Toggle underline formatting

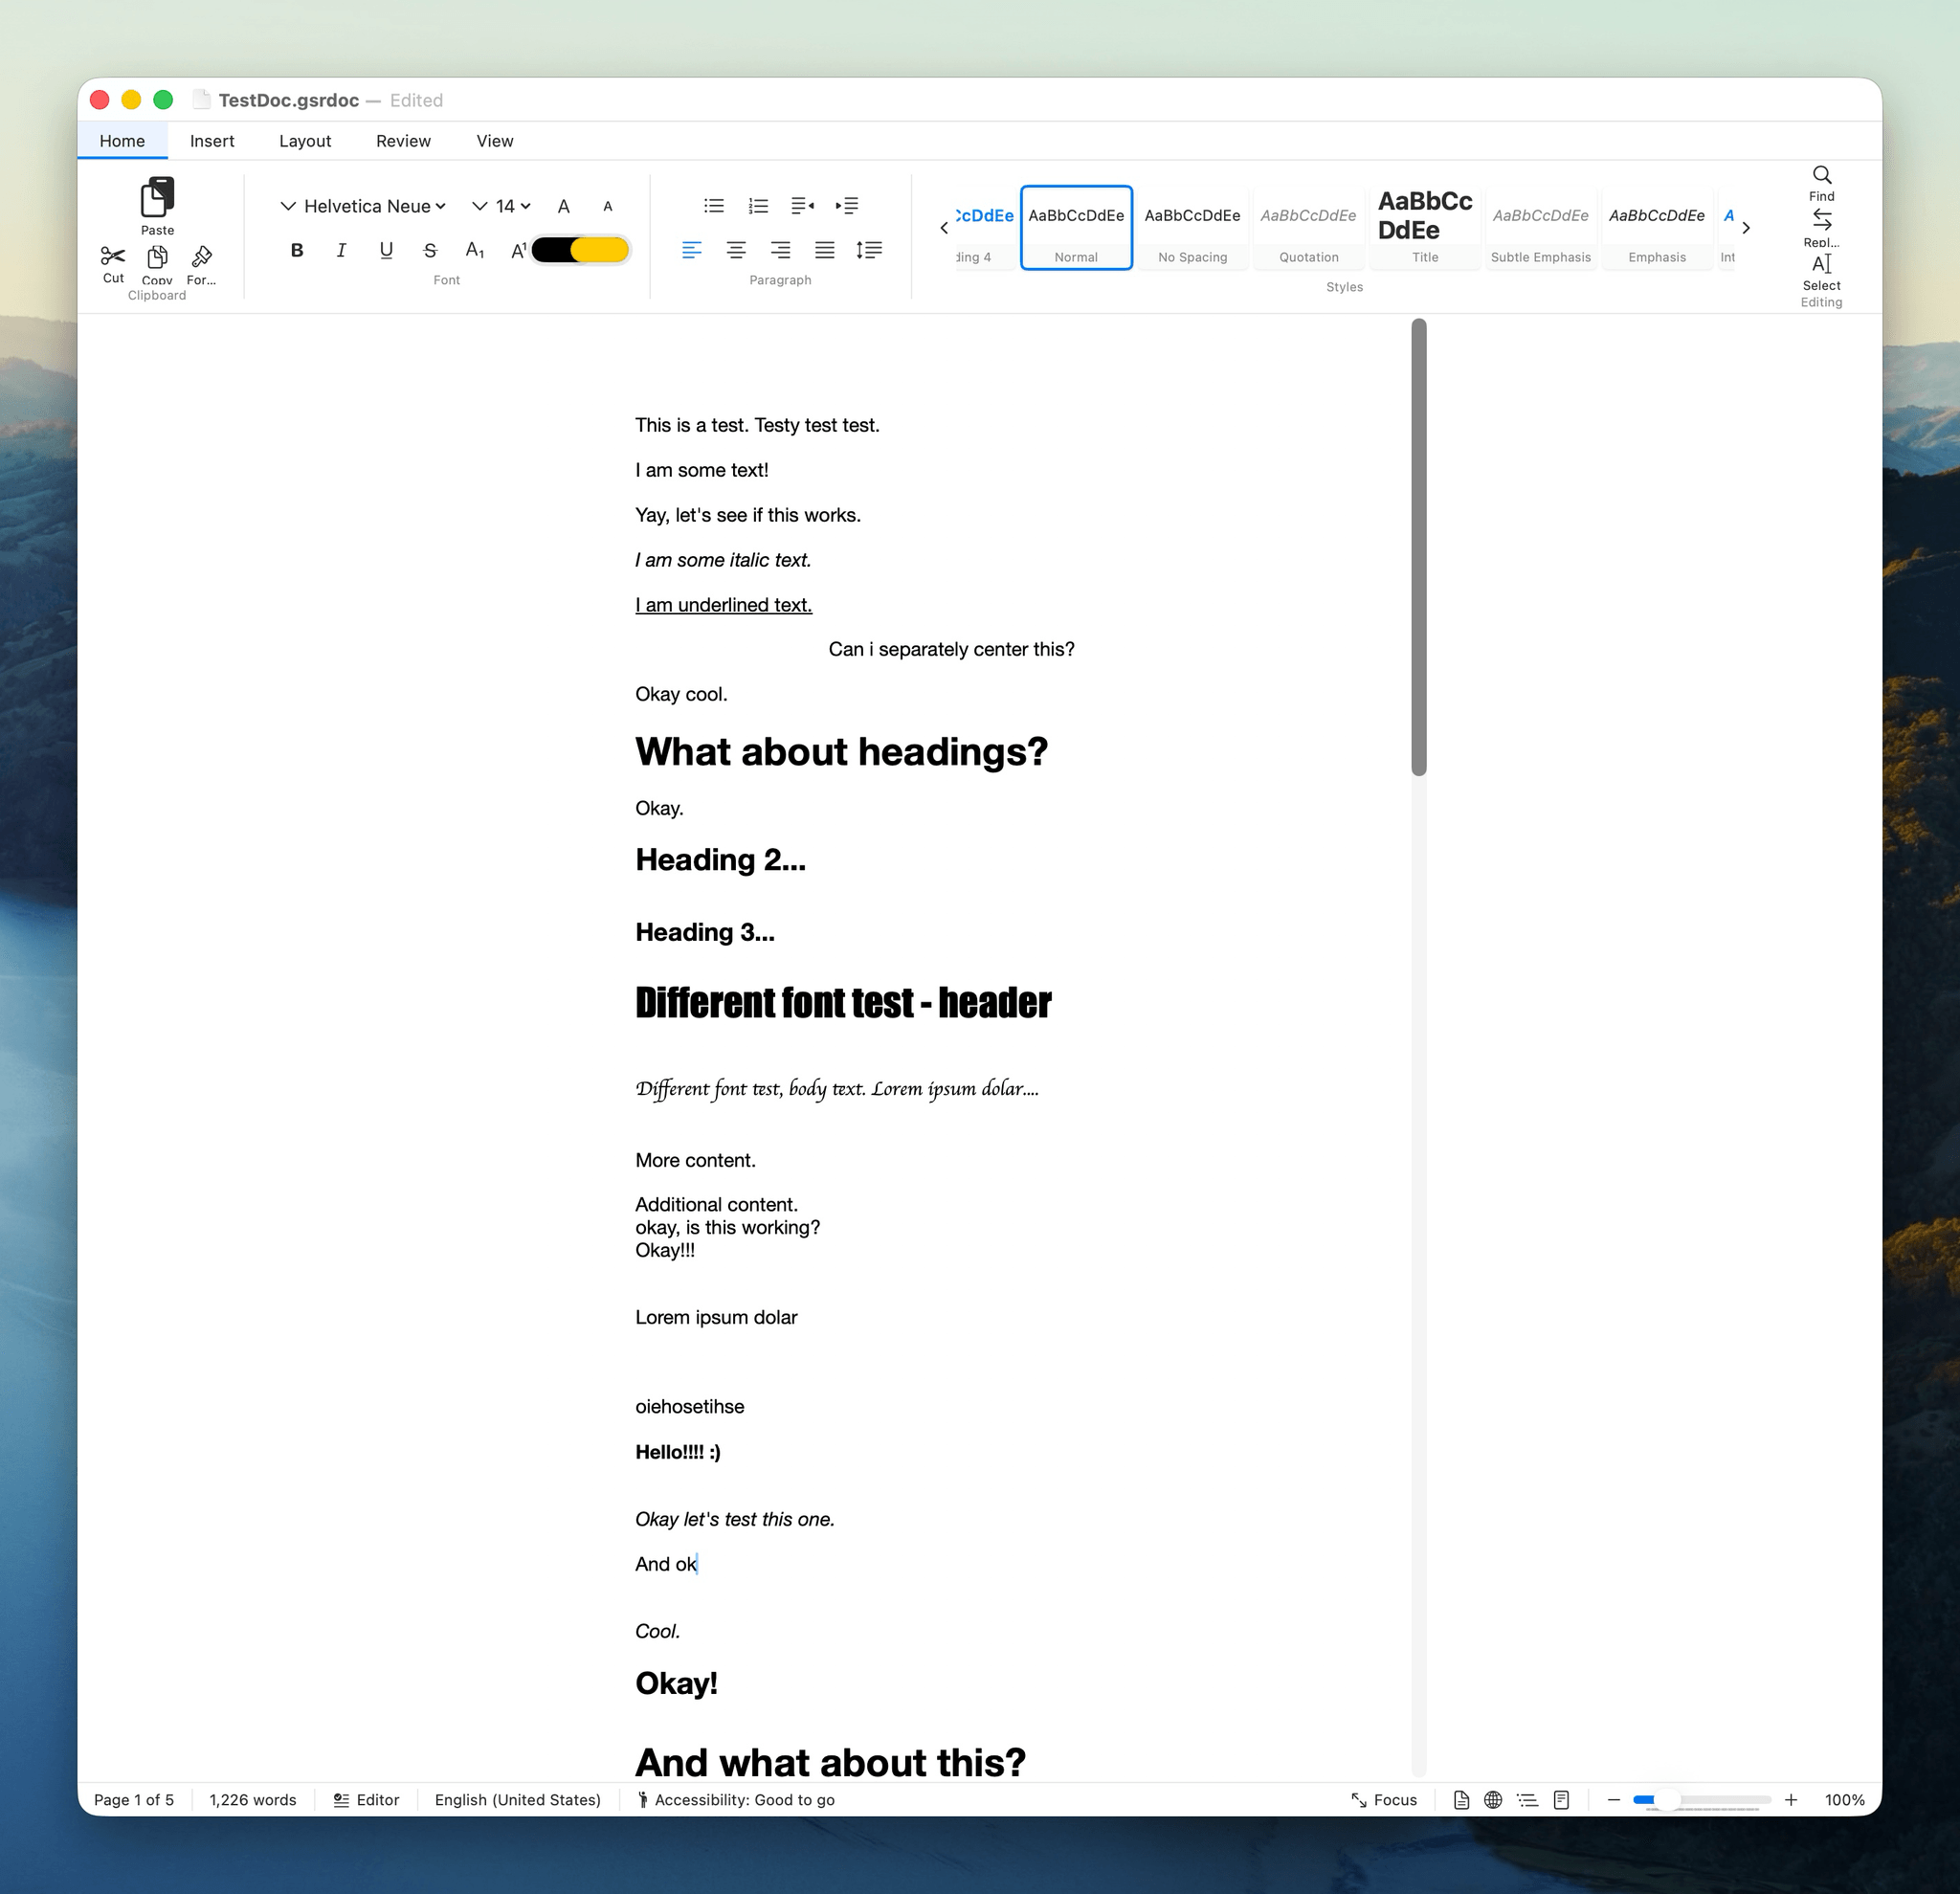[x=386, y=250]
